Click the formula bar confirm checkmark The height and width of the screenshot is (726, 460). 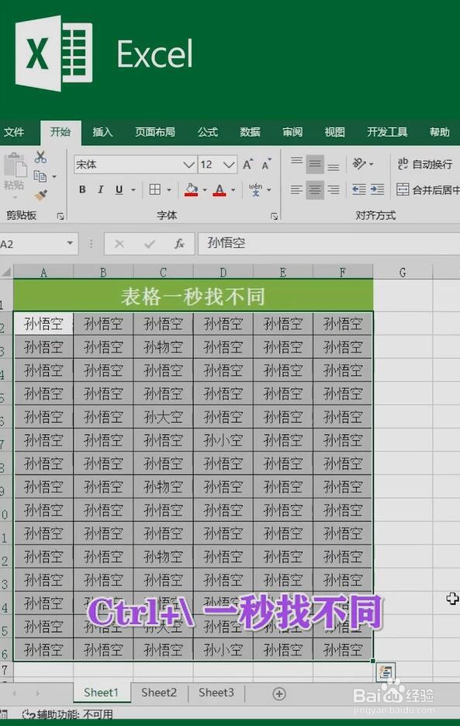click(x=150, y=244)
